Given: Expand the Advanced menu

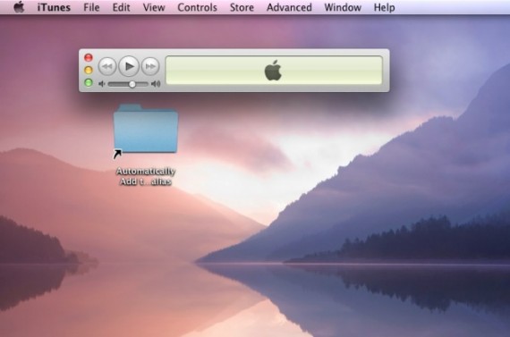Looking at the screenshot, I should tap(289, 7).
